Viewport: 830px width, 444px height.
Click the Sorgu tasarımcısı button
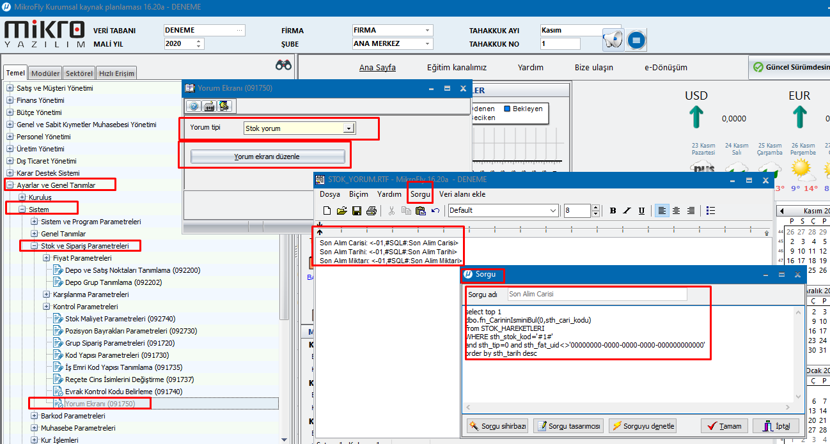[x=568, y=426]
